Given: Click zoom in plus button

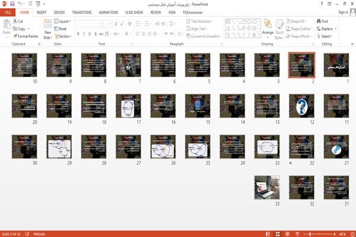Looking at the screenshot, I should (335, 234).
